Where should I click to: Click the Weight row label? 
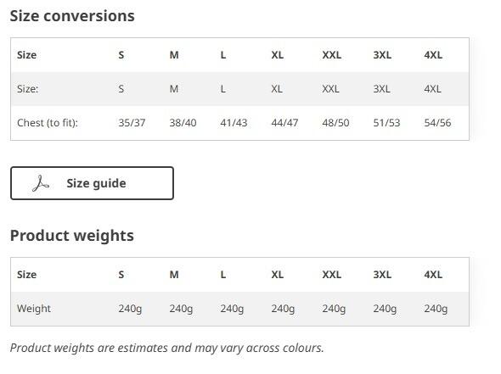coord(34,309)
